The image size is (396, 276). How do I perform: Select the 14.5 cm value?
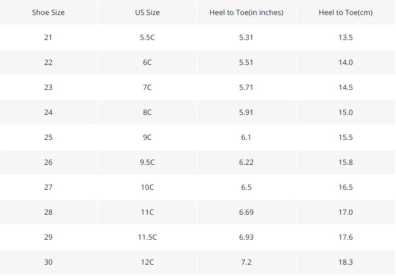point(346,87)
